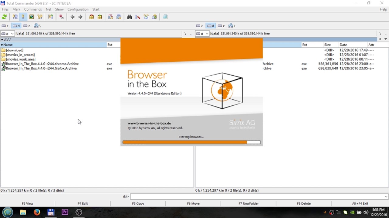389x218 pixels.
Task: Open Find files binoculars icon
Action: tap(129, 17)
